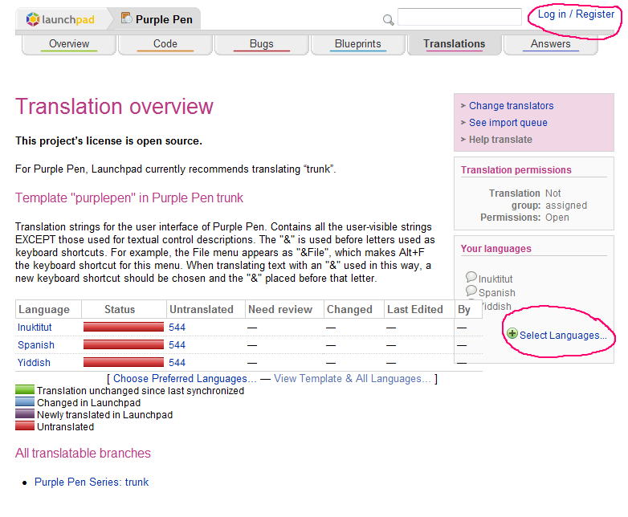
Task: Click the green legend swatch for unchanged translations
Action: click(25, 389)
